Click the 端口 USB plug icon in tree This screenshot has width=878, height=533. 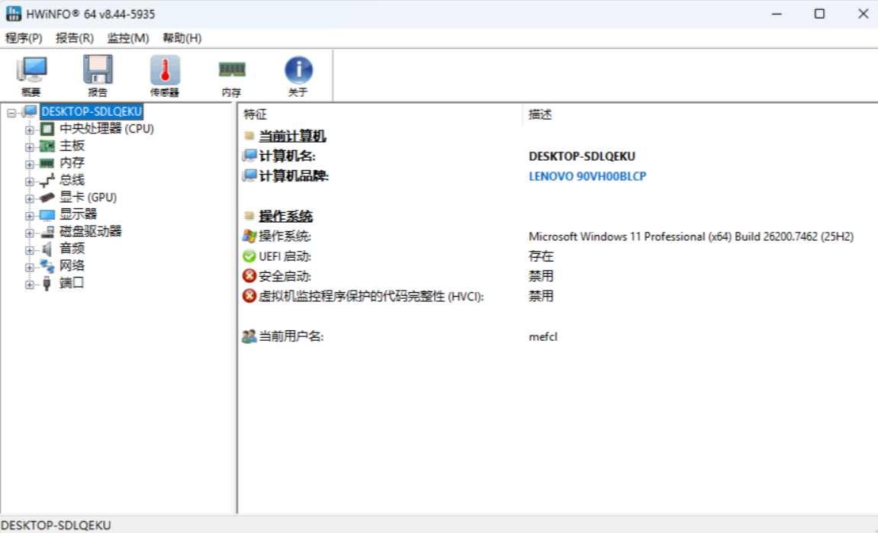click(47, 284)
